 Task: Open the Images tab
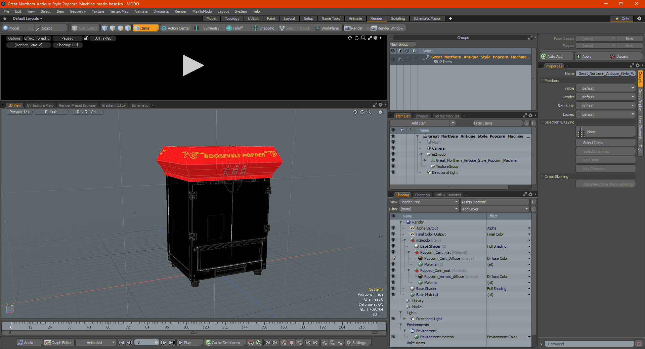[422, 116]
